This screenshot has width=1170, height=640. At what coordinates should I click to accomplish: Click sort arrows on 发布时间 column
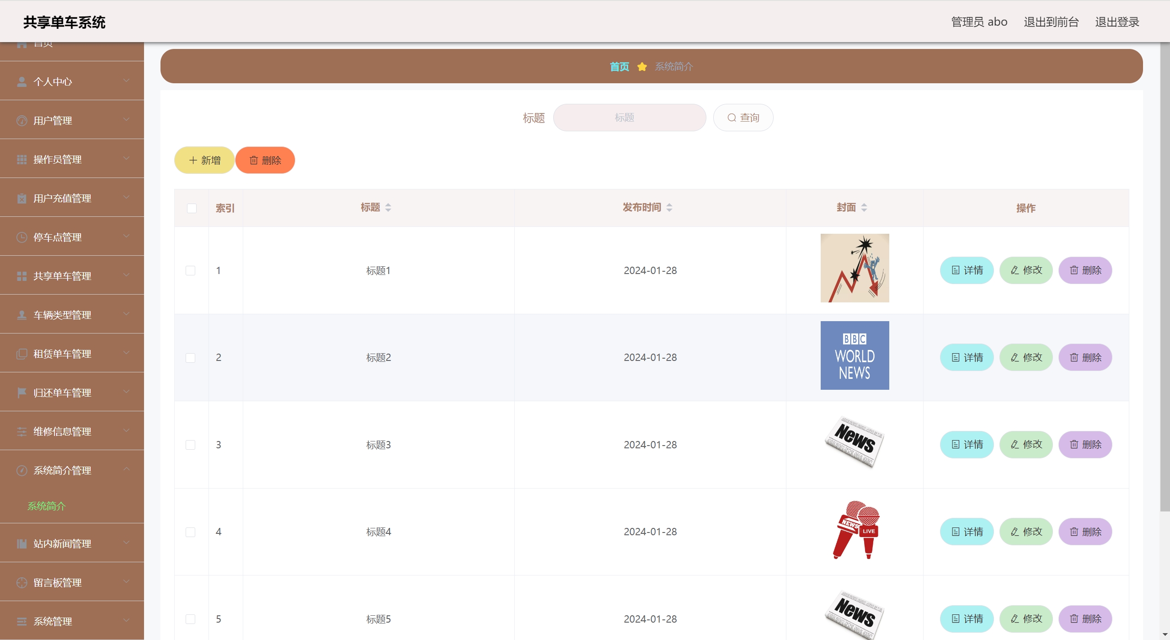(x=669, y=208)
